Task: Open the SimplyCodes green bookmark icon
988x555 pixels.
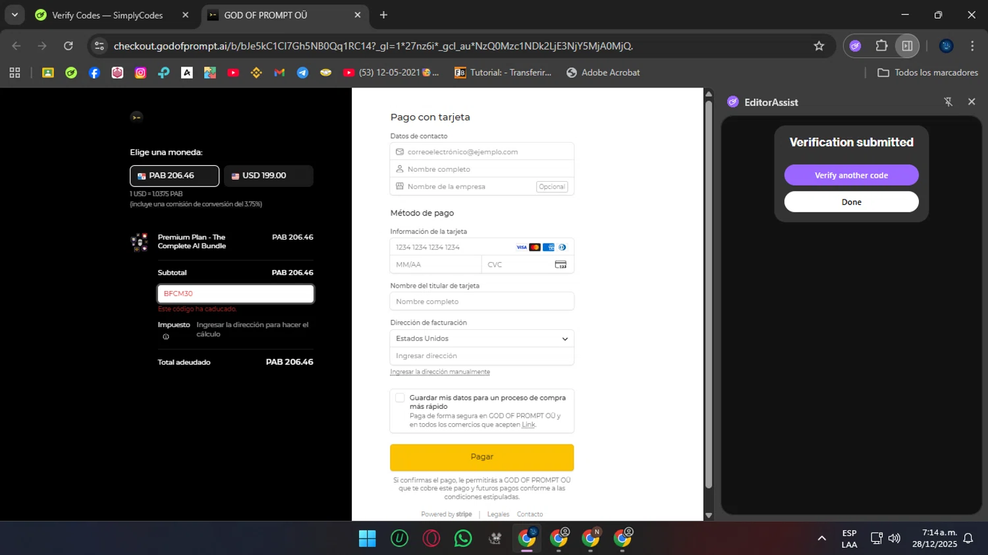Action: pos(71,73)
